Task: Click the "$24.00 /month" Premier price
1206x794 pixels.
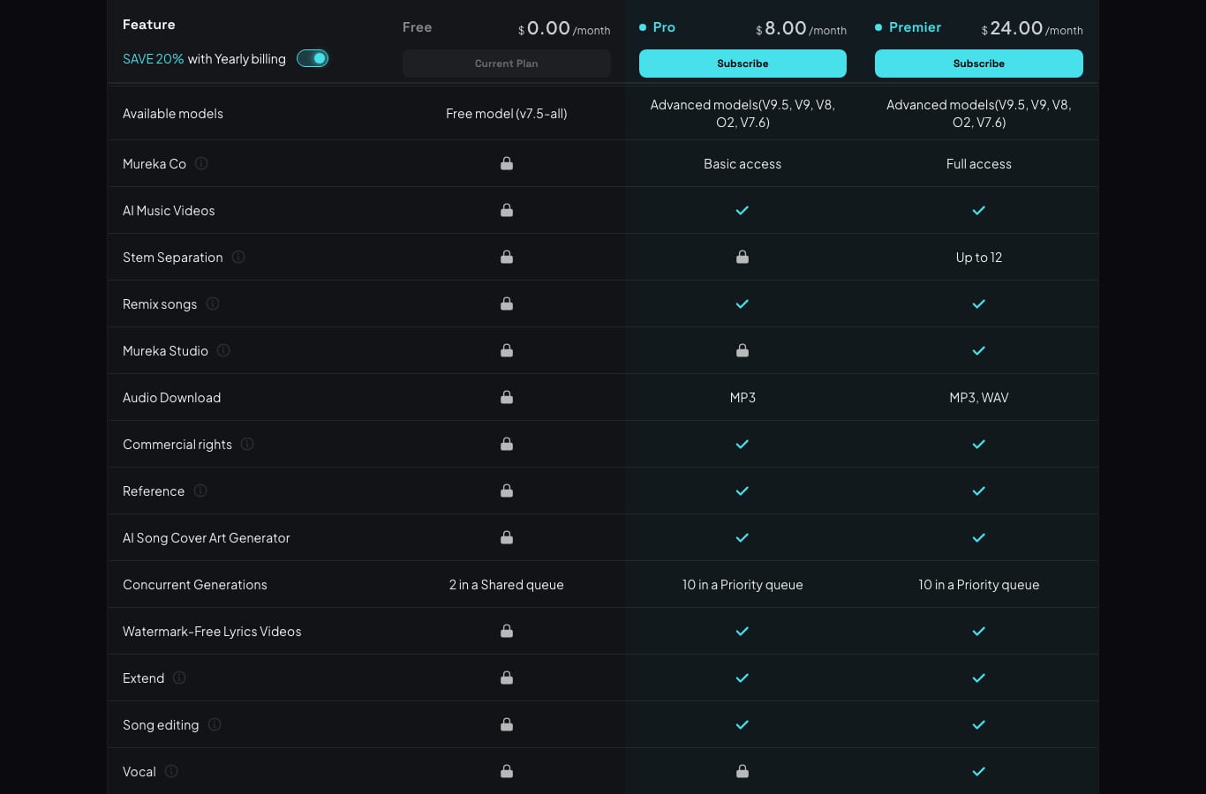Action: (1032, 28)
